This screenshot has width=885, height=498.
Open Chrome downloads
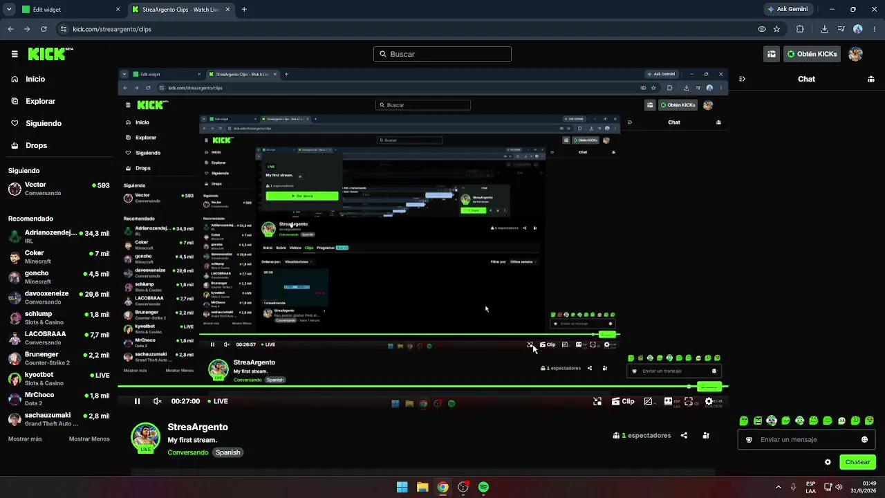pos(824,29)
